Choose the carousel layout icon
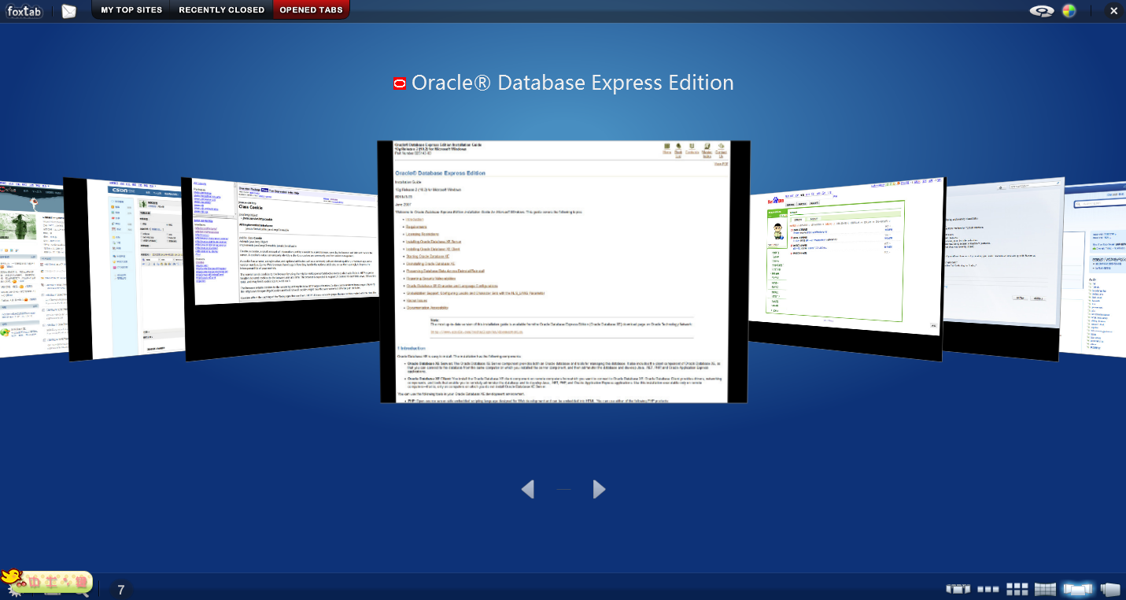The image size is (1126, 600). point(958,589)
